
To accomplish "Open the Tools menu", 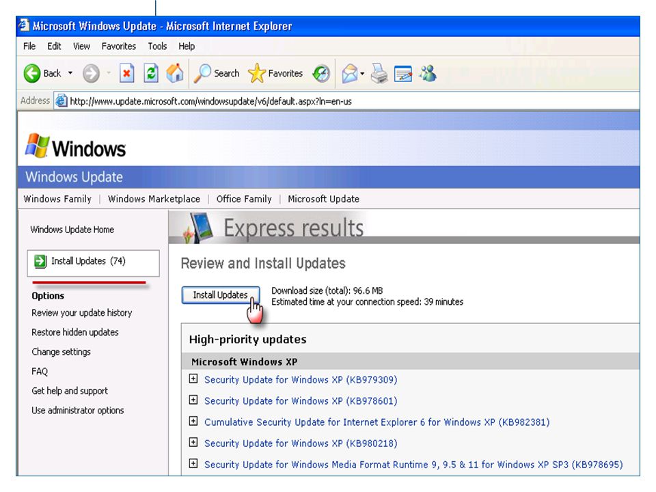I will click(157, 46).
